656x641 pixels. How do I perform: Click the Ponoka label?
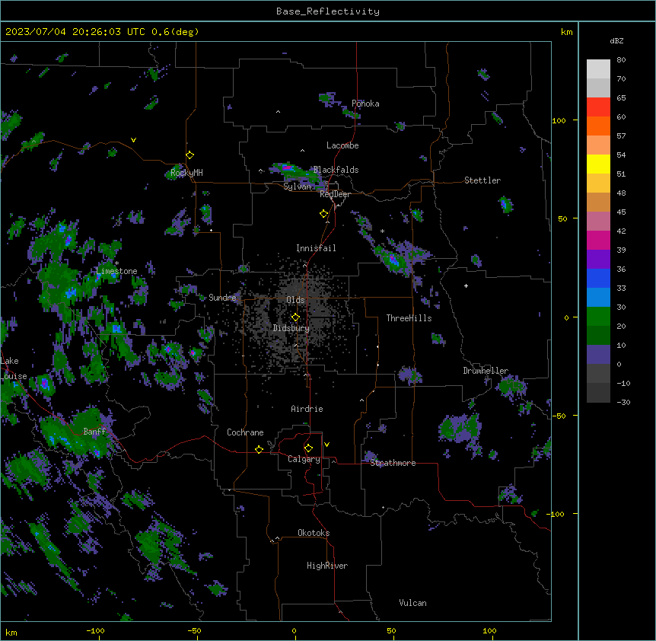[365, 104]
